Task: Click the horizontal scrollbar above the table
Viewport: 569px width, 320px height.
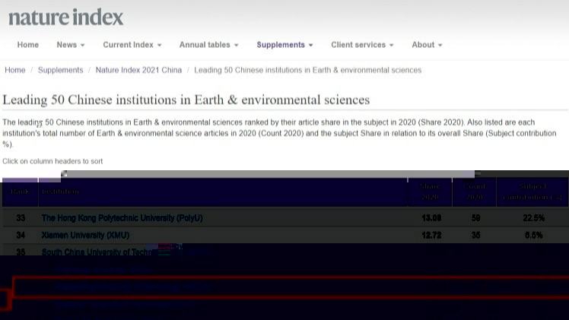Action: tap(268, 174)
